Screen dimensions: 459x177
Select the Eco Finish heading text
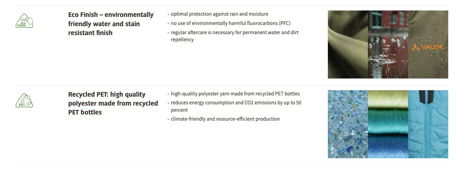click(x=111, y=24)
